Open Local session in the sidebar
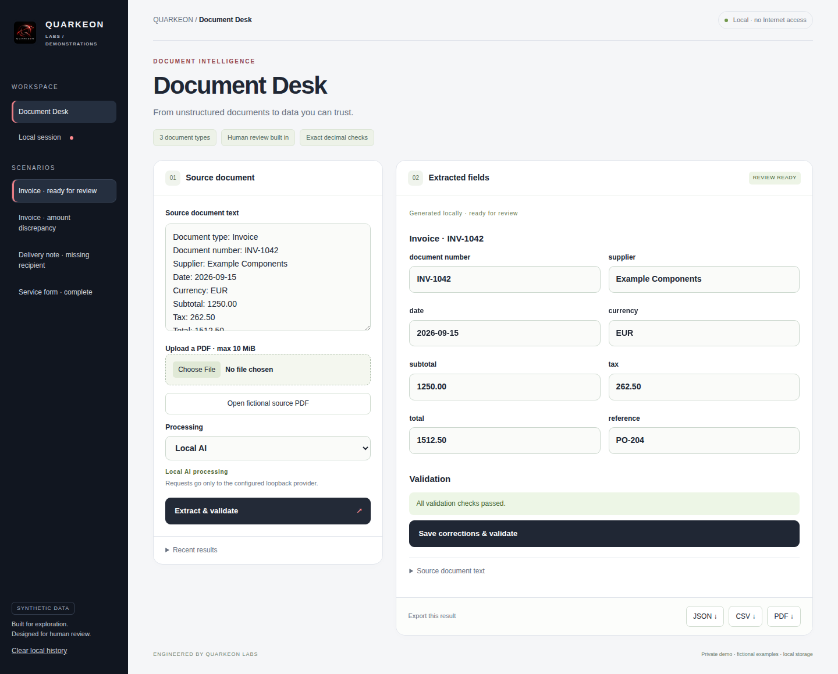The height and width of the screenshot is (674, 838). (64, 137)
